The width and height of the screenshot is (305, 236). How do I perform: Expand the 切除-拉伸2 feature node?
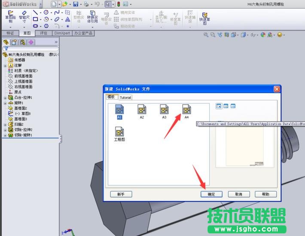[x=5, y=130]
